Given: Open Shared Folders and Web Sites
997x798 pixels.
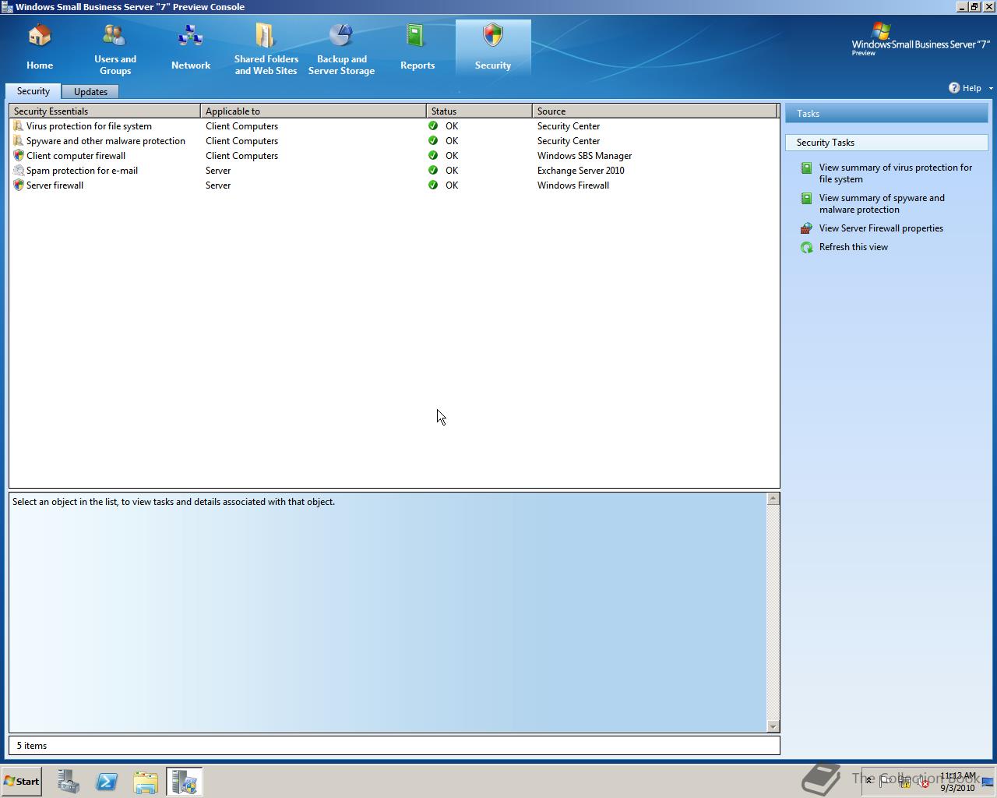Looking at the screenshot, I should pos(266,48).
